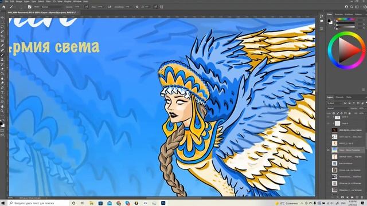Add a new adjustment layer from panel footer
The width and height of the screenshot is (367, 206).
[x=348, y=197]
